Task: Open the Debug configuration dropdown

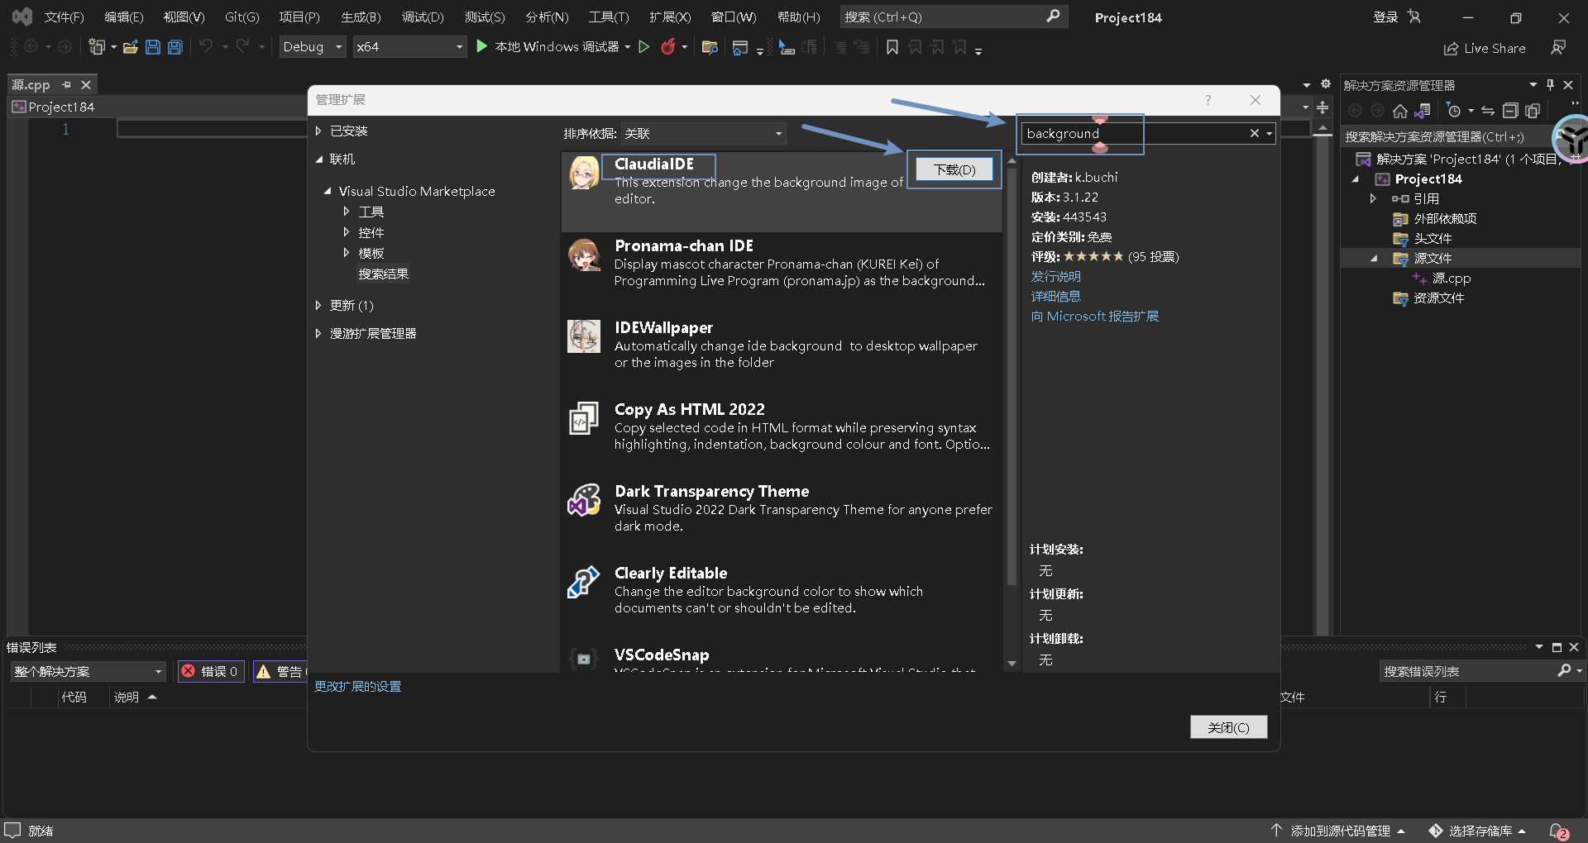Action: pos(313,47)
